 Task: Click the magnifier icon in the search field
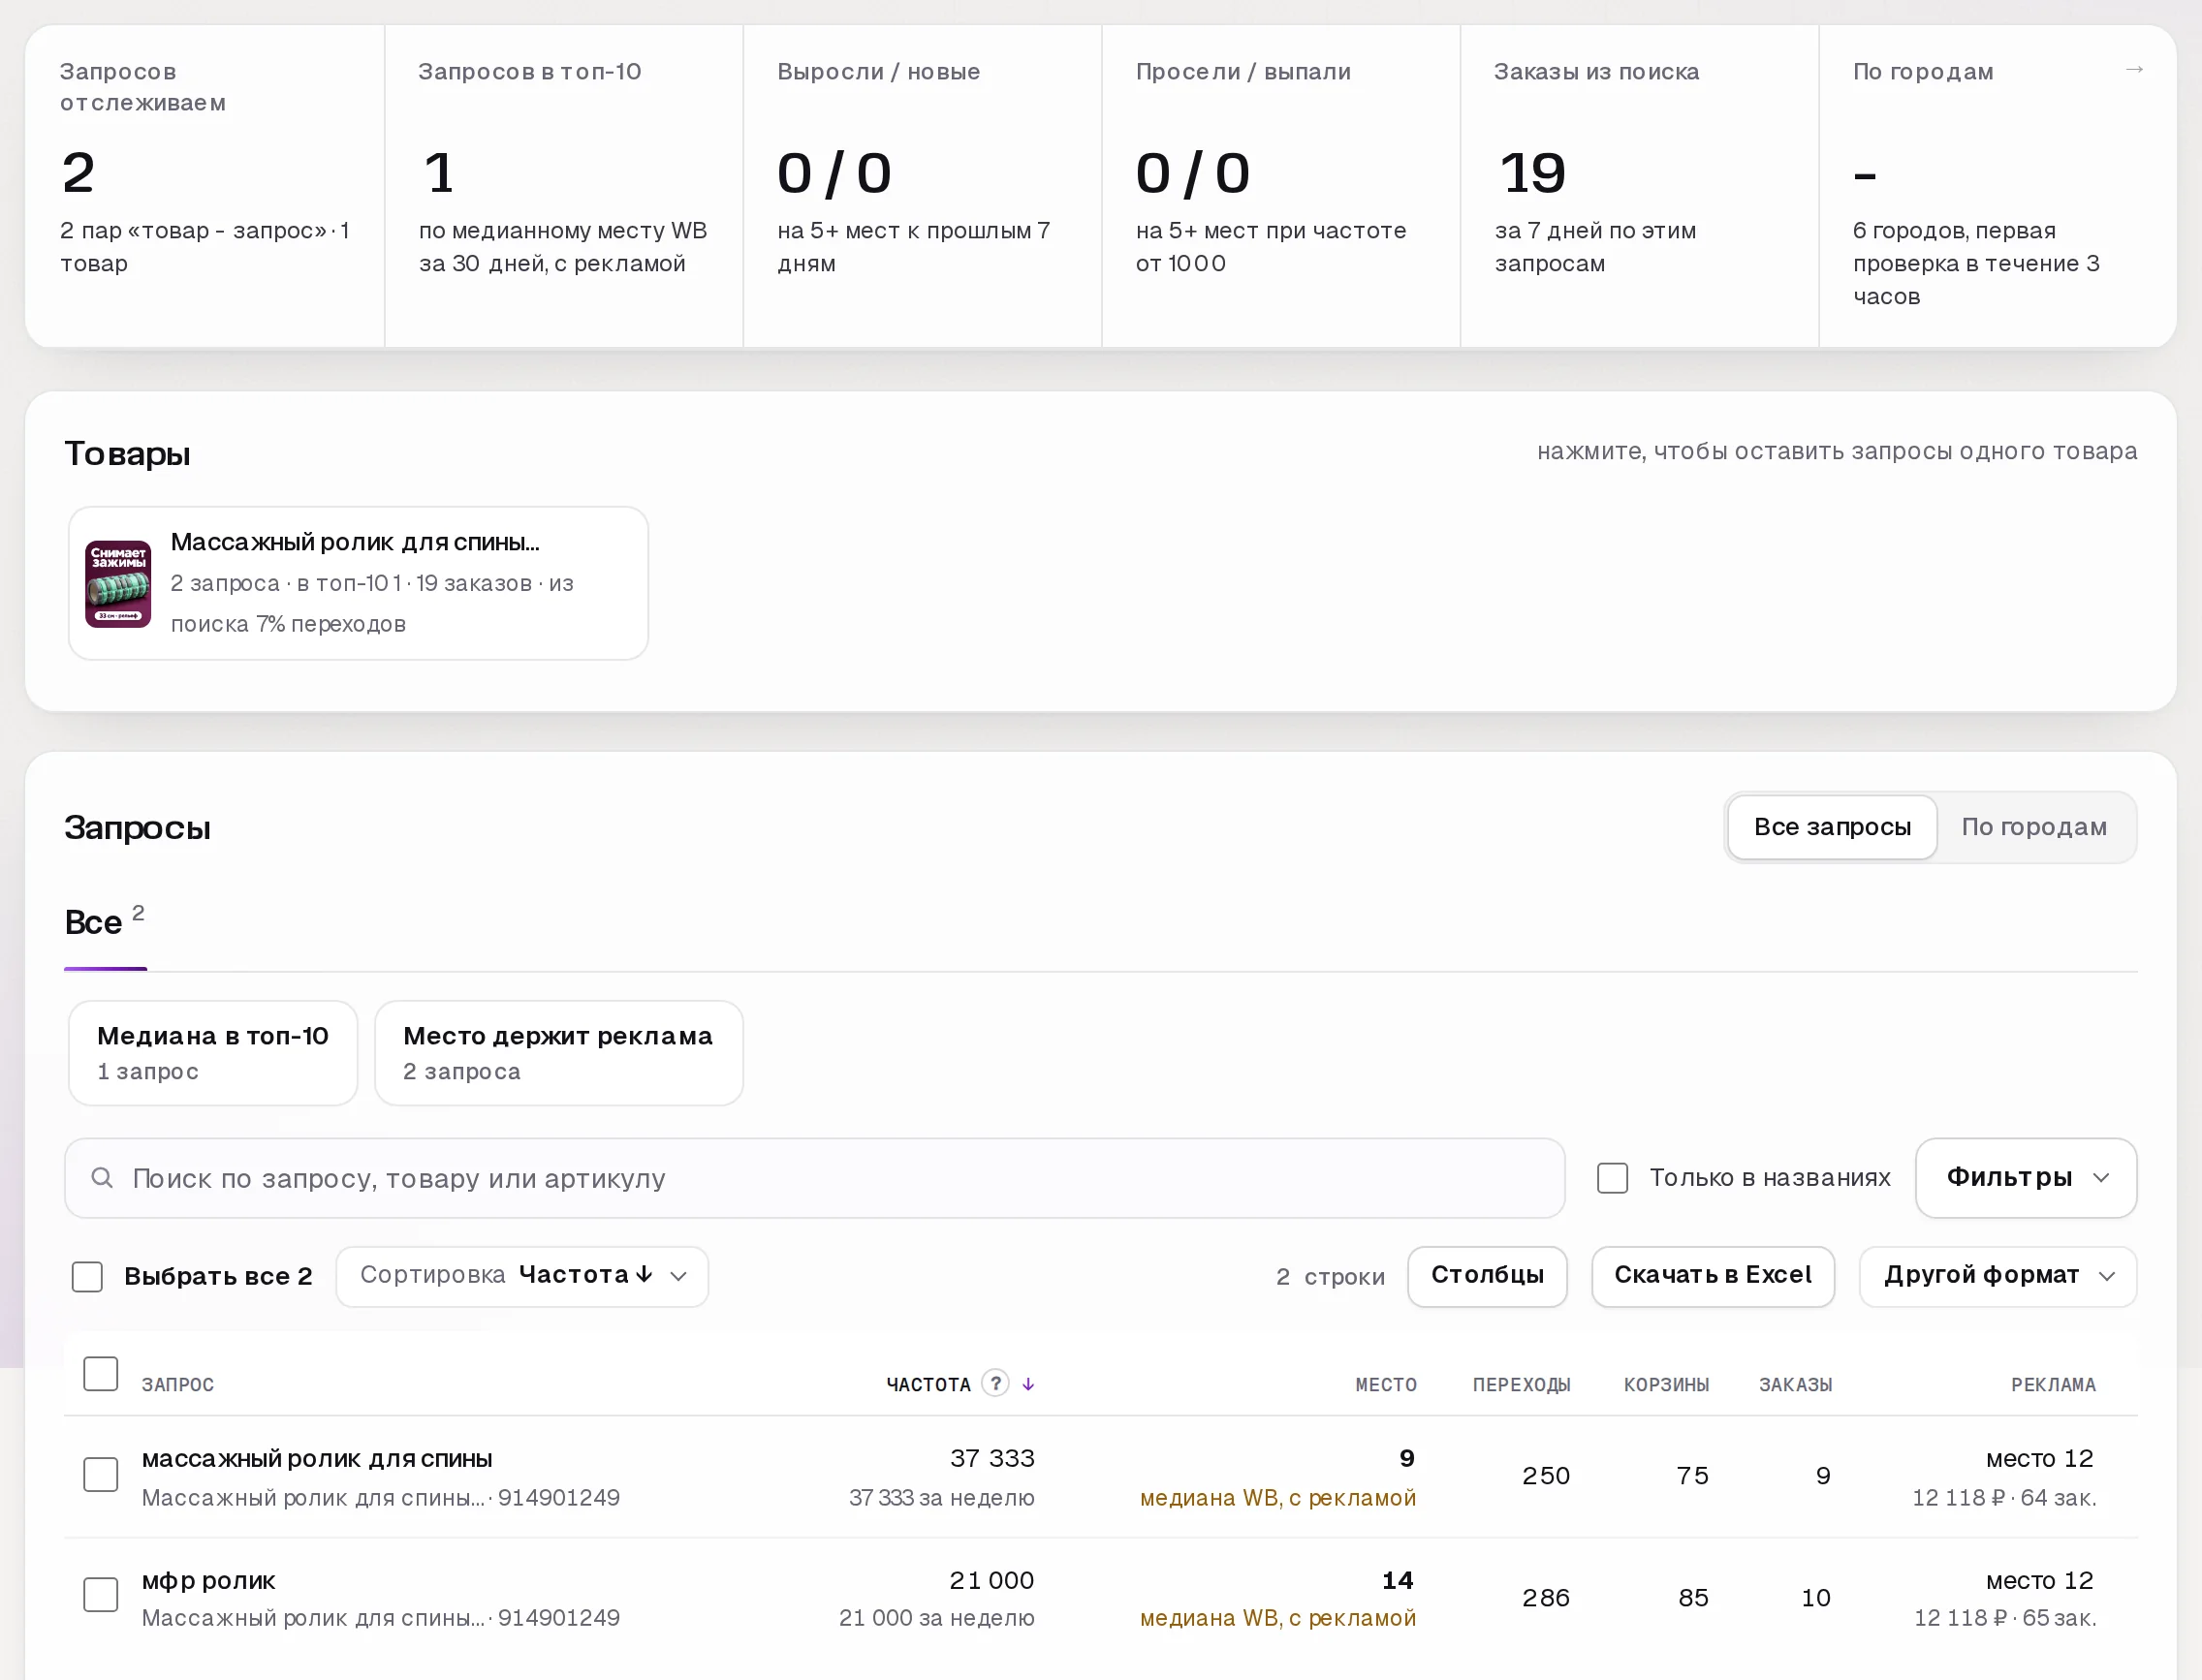click(x=102, y=1178)
